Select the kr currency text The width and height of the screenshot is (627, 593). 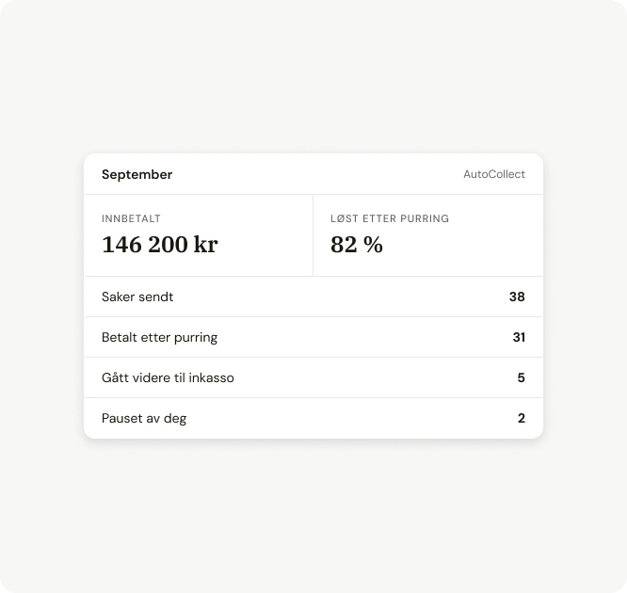[x=205, y=245]
